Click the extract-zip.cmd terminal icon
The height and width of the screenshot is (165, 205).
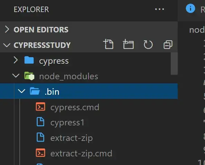pos(40,153)
